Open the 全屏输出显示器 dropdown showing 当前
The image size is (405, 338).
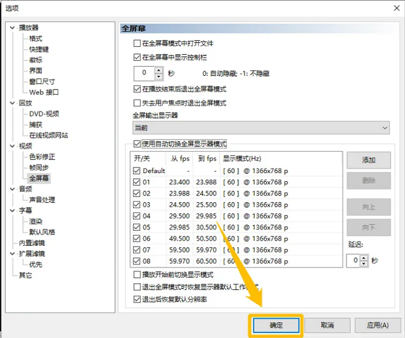pos(261,128)
